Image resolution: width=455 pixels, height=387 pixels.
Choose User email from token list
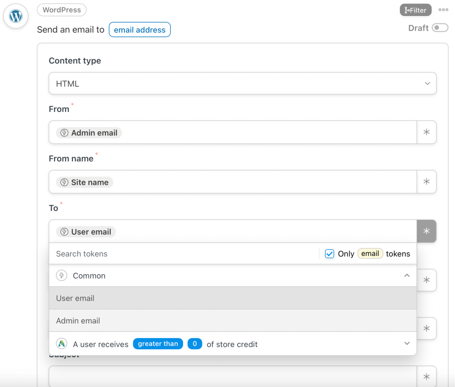coord(233,298)
